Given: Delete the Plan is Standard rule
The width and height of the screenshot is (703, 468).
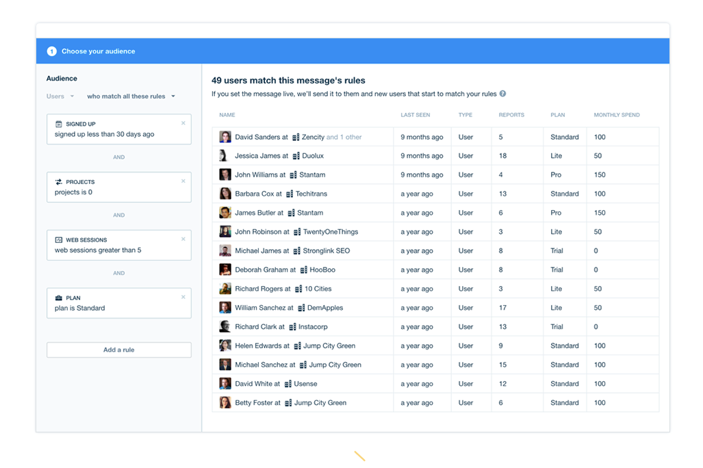Looking at the screenshot, I should [x=183, y=297].
